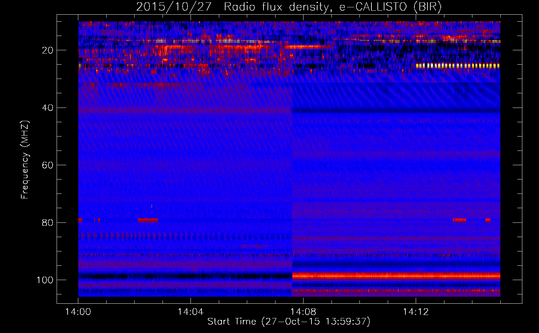Screen dimensions: 539x333
Task: Click the red burst at 80 MHz near 14:02
Action: point(148,220)
